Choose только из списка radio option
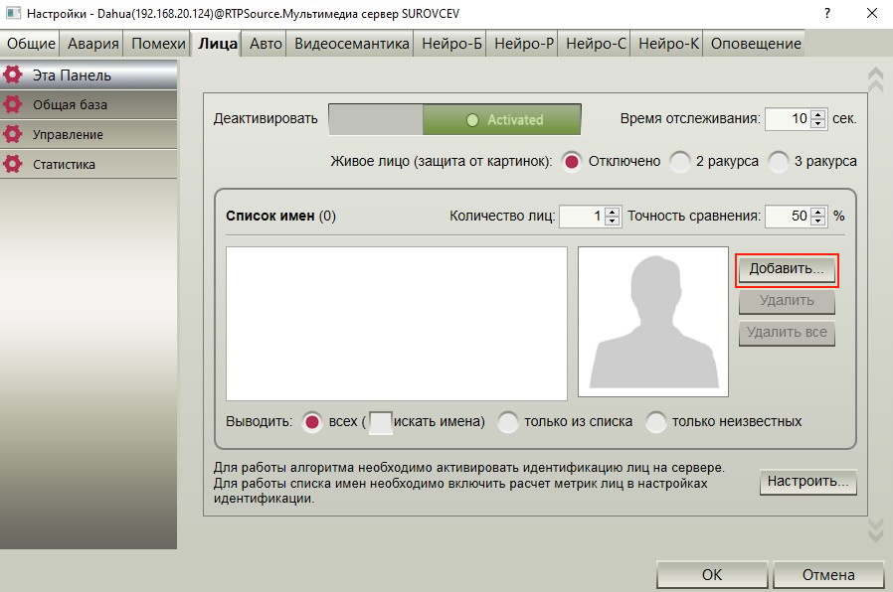The width and height of the screenshot is (893, 592). click(x=507, y=422)
